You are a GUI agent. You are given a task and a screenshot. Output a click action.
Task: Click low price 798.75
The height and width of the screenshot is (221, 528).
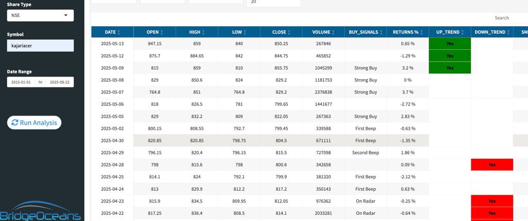(239, 140)
